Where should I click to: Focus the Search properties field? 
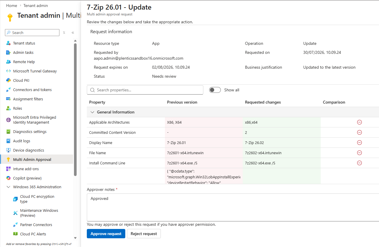[x=145, y=90]
